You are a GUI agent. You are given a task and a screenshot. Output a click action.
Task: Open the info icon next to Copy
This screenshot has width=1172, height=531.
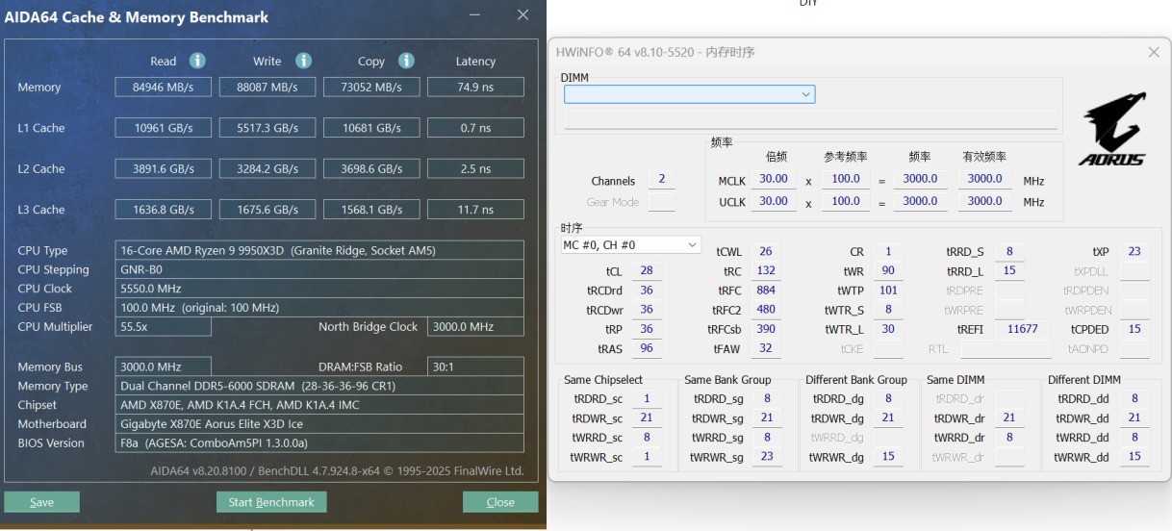[x=406, y=61]
